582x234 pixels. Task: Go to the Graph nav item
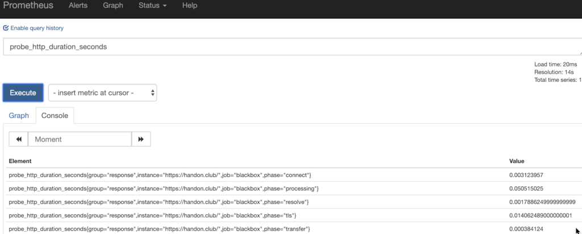[x=113, y=6]
